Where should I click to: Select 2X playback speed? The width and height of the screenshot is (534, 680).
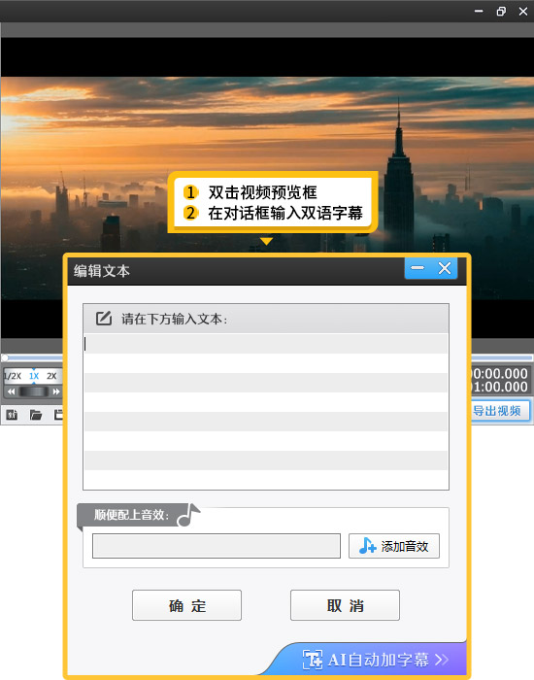tap(51, 376)
